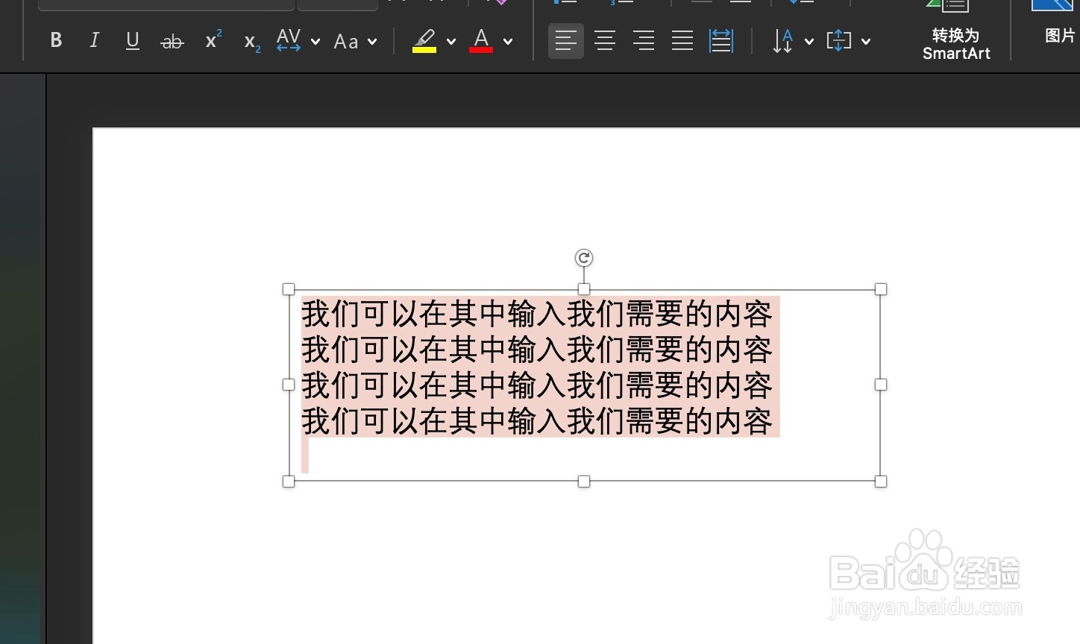Screen dimensions: 1080x644
Task: Click the fourth line of text in box
Action: click(x=537, y=421)
